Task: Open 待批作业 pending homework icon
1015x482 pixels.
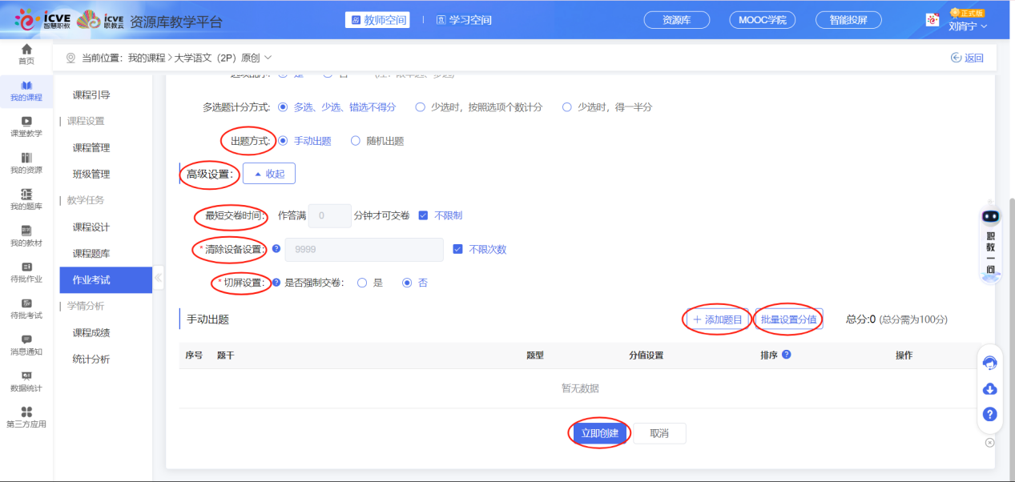Action: pos(26,267)
